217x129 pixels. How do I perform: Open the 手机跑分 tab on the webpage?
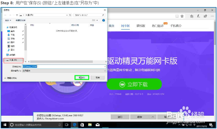[x=176, y=26]
